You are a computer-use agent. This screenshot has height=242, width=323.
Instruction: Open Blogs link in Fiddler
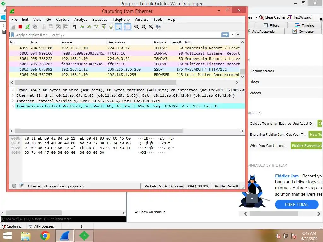pos(254,82)
